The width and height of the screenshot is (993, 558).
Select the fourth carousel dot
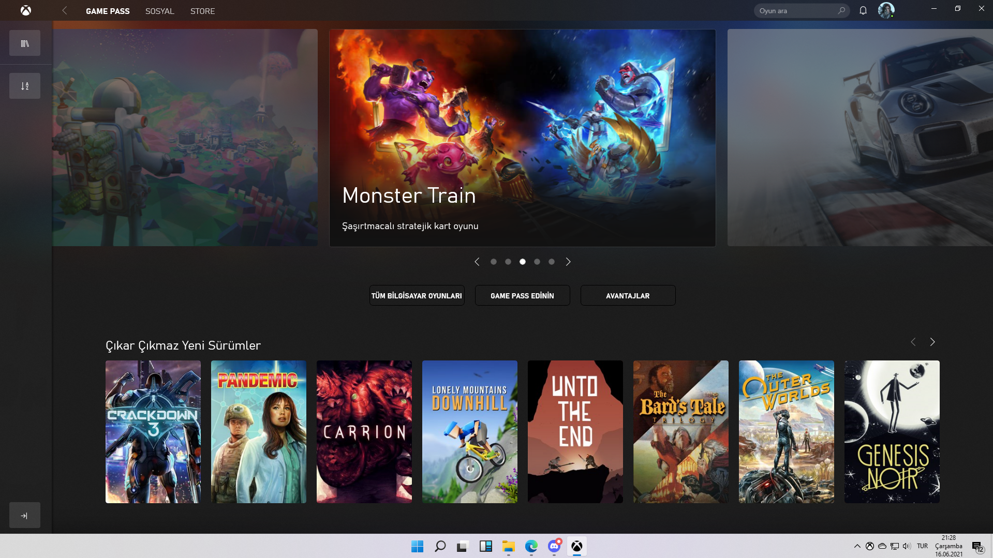point(537,262)
